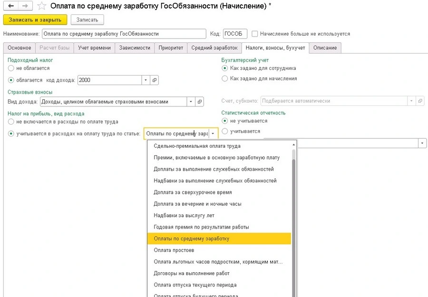
Task: Open the Средний заработок tab
Action: [214, 48]
